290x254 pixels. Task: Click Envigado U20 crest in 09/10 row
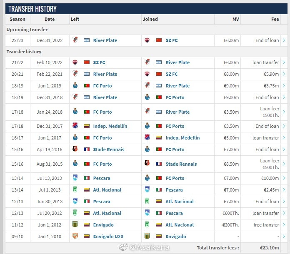tap(75, 236)
